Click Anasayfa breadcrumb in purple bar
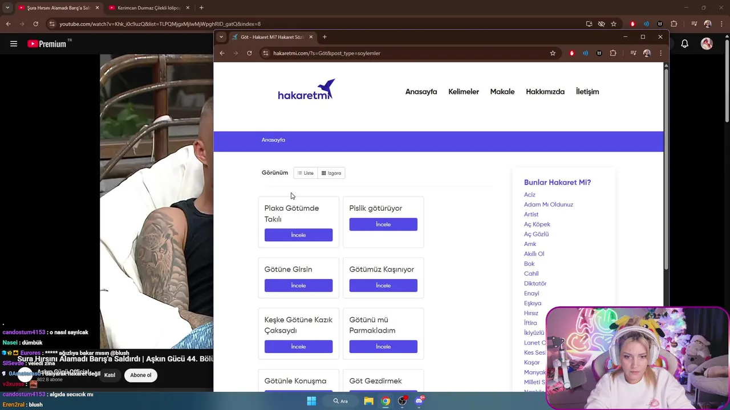Viewport: 730px width, 410px height. (273, 140)
